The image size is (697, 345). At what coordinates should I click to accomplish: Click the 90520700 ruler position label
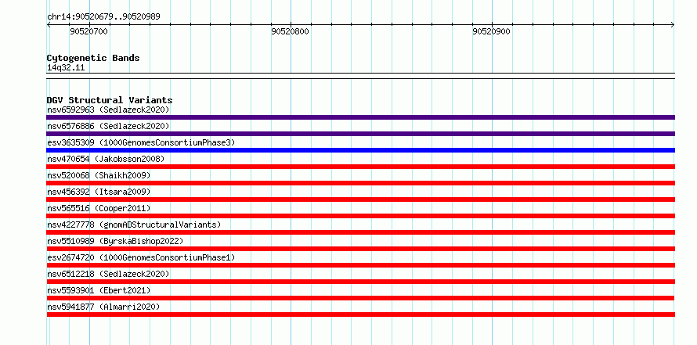tap(88, 31)
